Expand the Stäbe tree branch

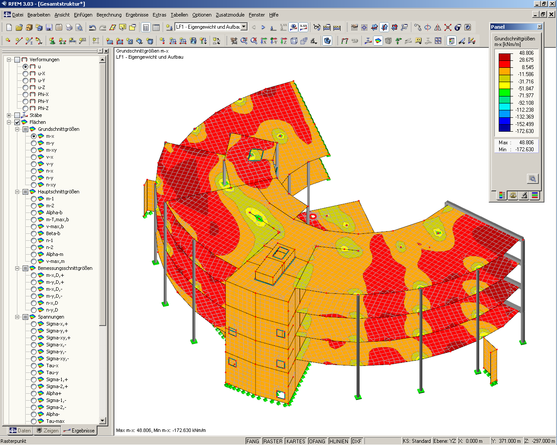pos(9,115)
